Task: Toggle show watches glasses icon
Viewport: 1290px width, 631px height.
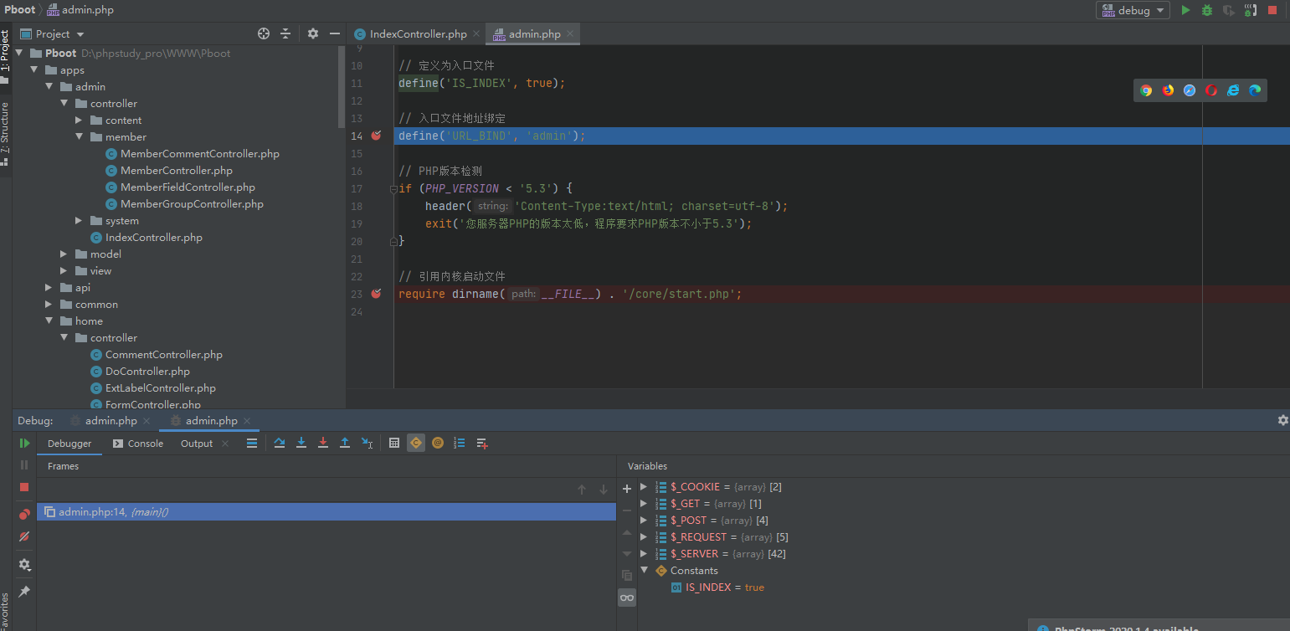Action: (627, 598)
